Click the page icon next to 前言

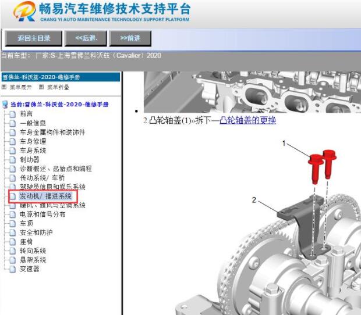(12, 114)
